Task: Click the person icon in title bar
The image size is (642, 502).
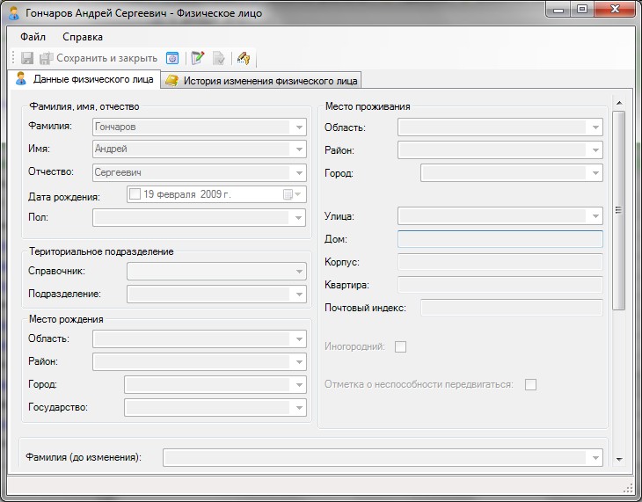Action: tap(14, 12)
